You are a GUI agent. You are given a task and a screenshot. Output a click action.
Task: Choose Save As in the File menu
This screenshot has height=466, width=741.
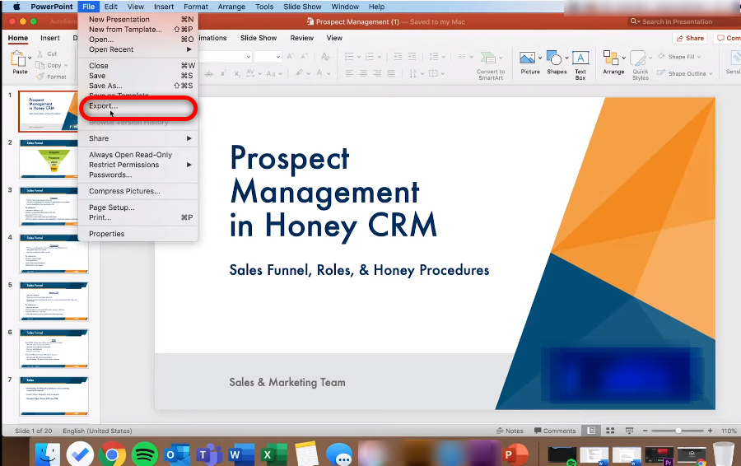pyautogui.click(x=138, y=86)
